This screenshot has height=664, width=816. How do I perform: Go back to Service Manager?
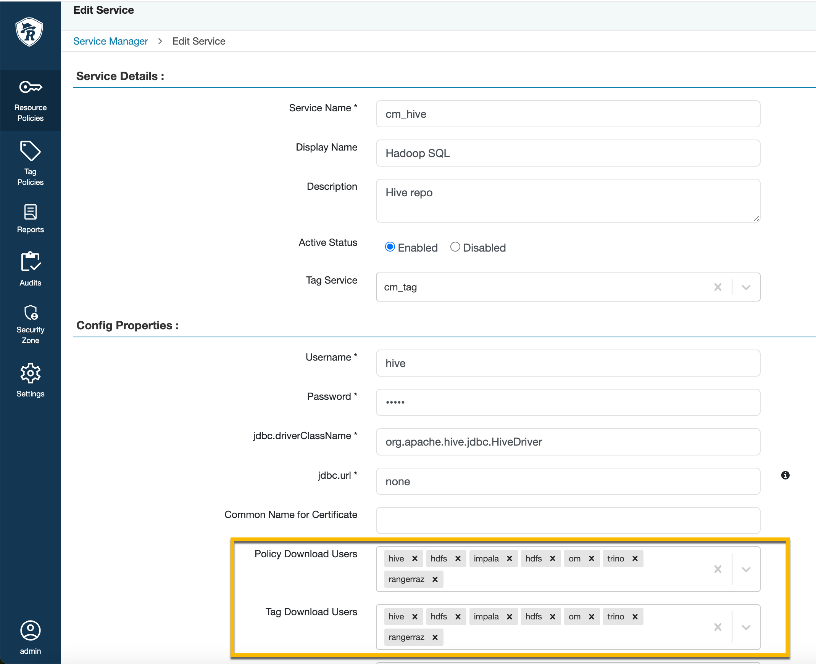pyautogui.click(x=110, y=41)
